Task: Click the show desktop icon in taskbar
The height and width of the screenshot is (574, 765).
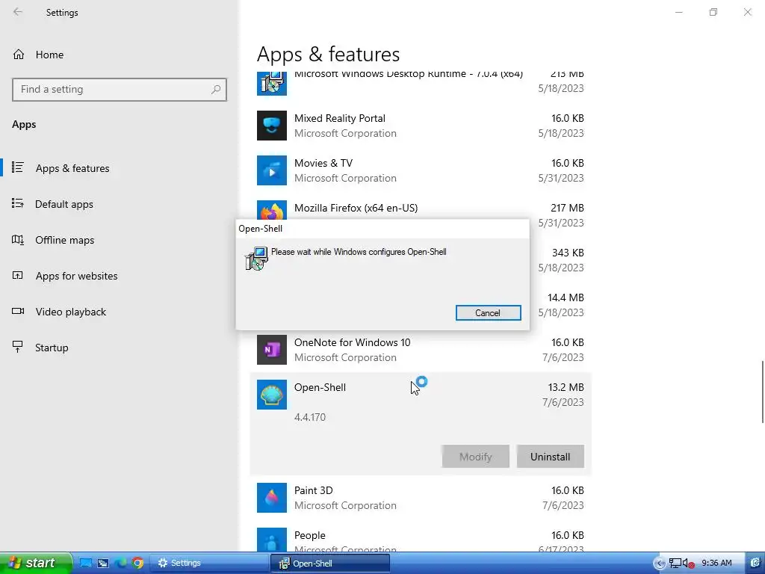Action: (x=86, y=564)
